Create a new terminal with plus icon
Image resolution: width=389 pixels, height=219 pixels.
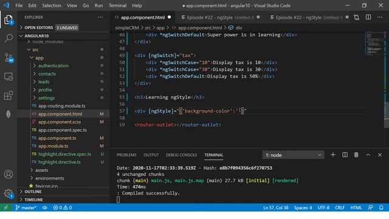(x=333, y=155)
